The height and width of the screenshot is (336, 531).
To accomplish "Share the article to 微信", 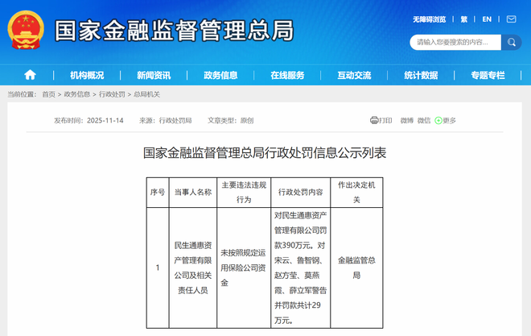I will tap(424, 120).
